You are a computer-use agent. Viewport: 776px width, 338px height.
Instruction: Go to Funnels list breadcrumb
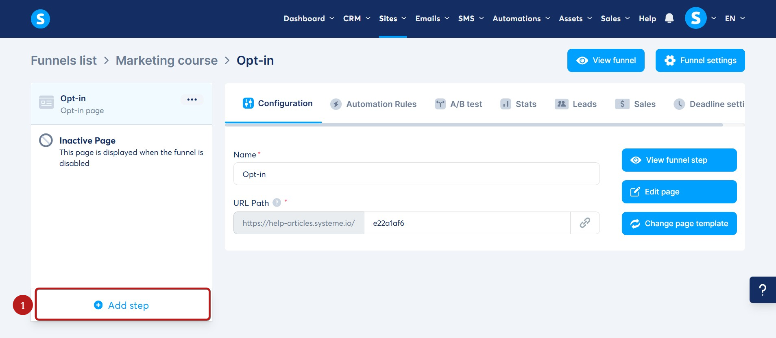click(64, 60)
